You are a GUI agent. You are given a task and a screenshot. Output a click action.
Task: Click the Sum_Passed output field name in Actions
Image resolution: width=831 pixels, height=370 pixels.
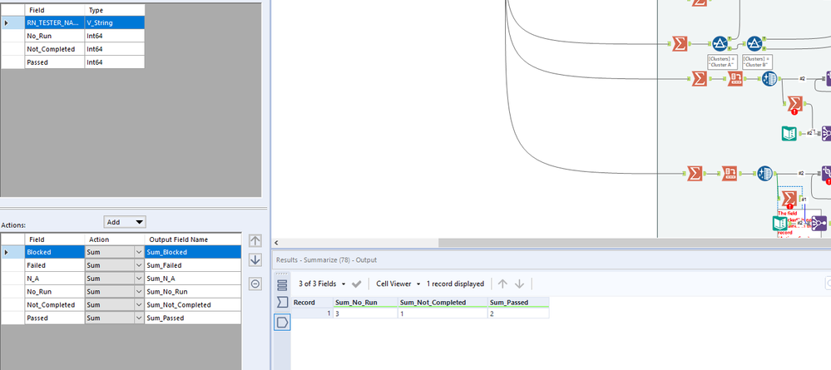tap(193, 318)
